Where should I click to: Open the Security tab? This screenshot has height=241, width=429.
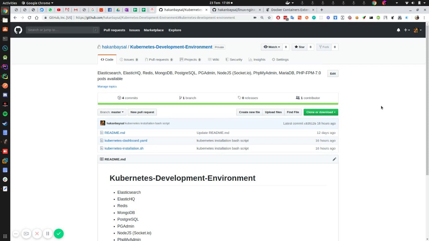point(234,60)
